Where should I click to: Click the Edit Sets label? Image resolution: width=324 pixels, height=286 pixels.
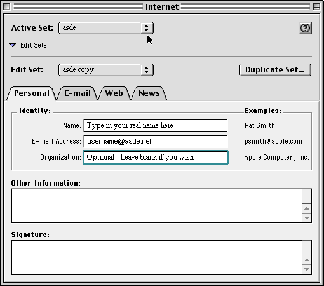tap(34, 45)
